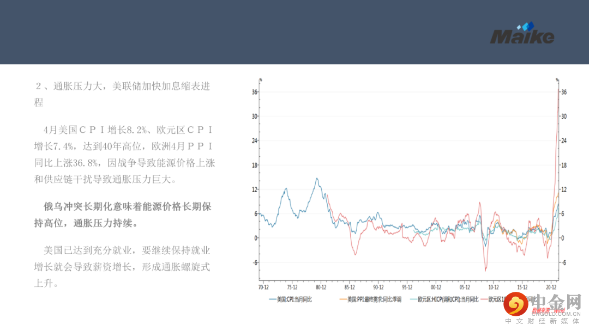Click the x-axis label 00-12
589x331 pixels.
coord(436,287)
